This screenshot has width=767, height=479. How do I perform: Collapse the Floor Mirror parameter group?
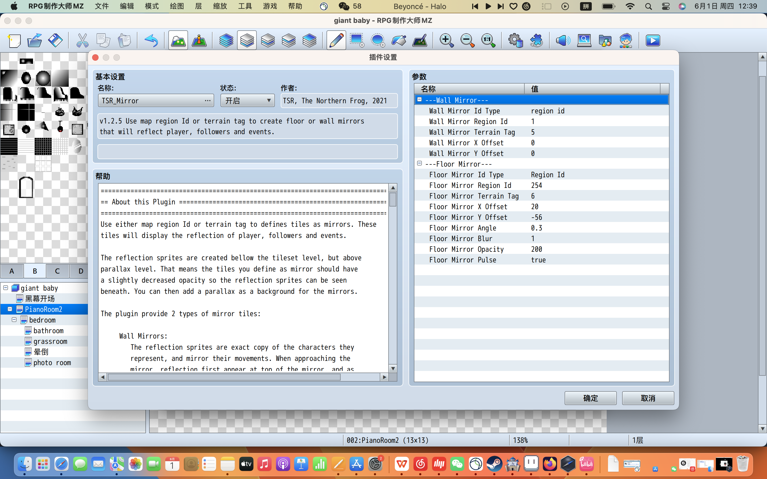419,163
